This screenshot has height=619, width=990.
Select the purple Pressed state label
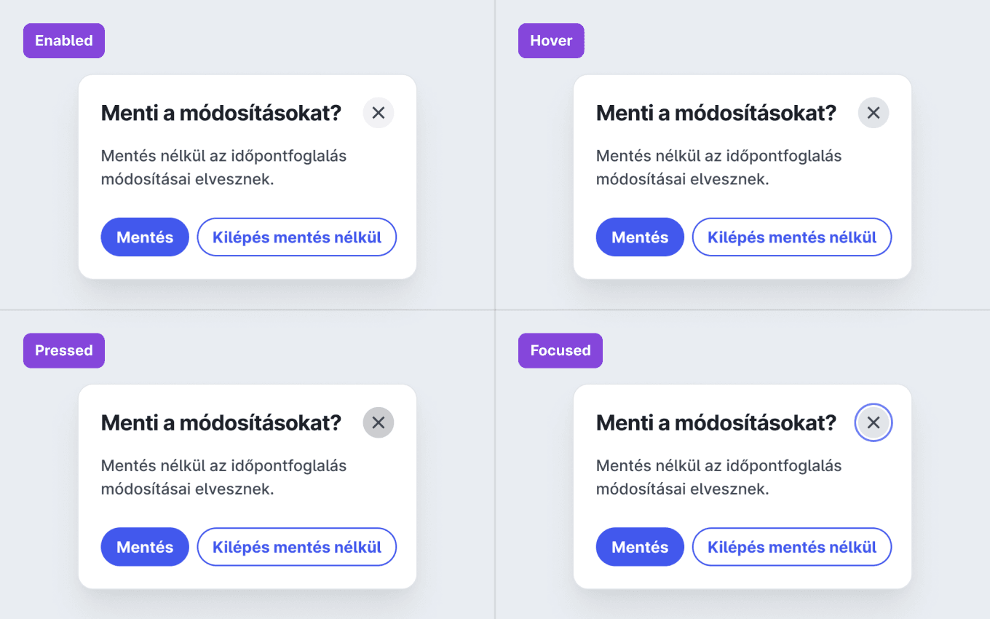pyautogui.click(x=64, y=350)
